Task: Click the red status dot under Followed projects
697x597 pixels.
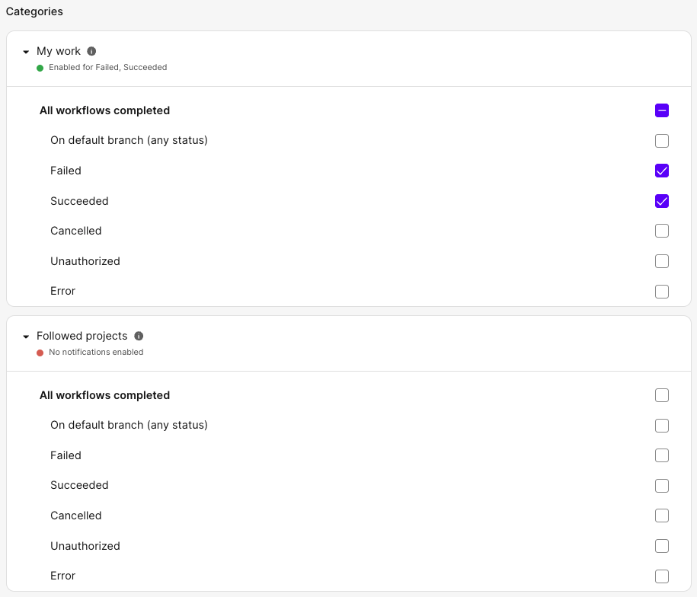Action: [40, 352]
